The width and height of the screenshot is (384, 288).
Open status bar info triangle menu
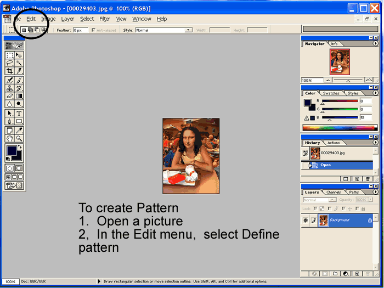[99, 281]
